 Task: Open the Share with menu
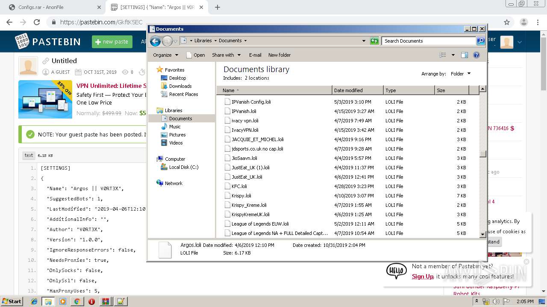226,55
